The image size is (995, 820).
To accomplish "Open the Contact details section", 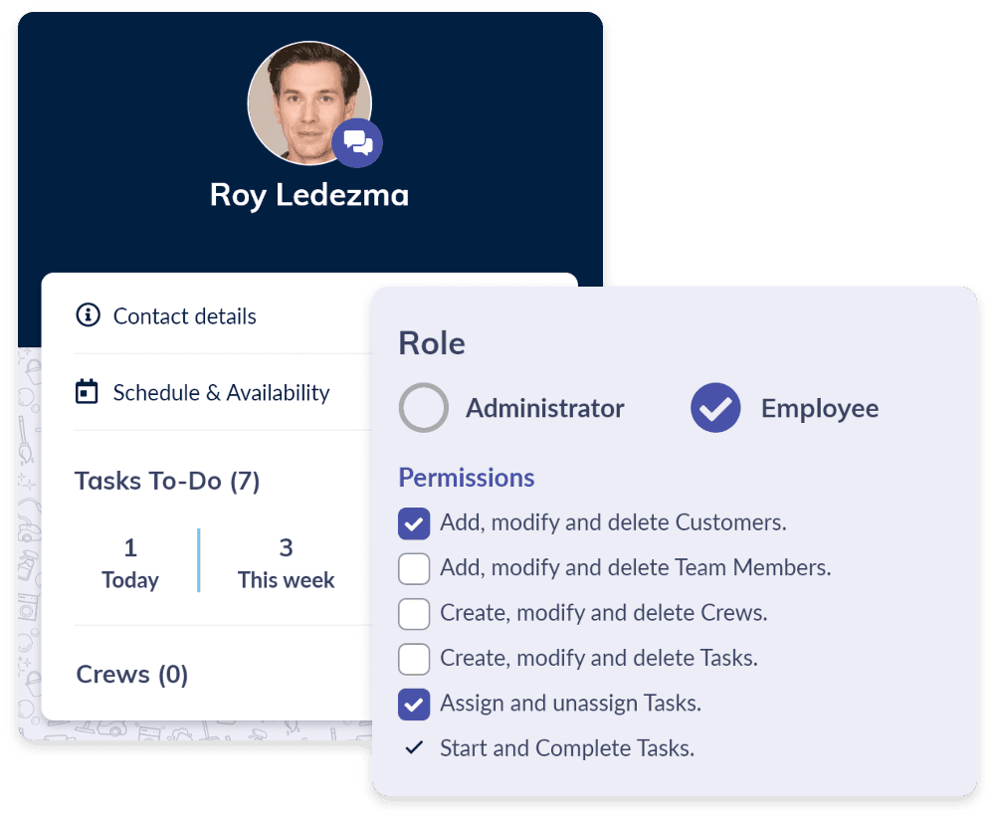I will pos(184,316).
